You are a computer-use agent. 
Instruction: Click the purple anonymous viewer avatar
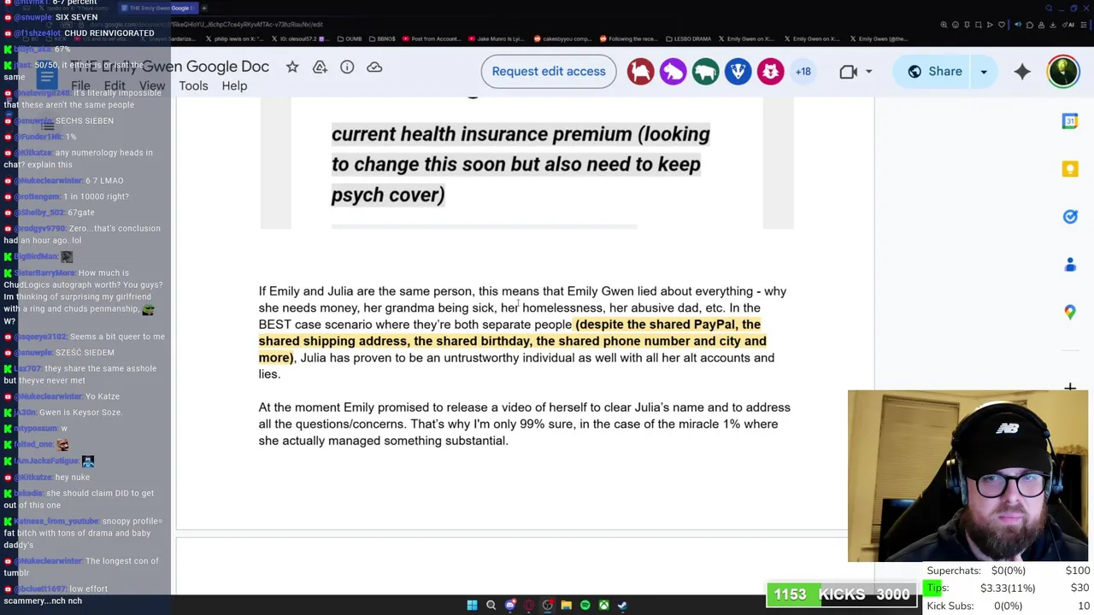point(673,72)
